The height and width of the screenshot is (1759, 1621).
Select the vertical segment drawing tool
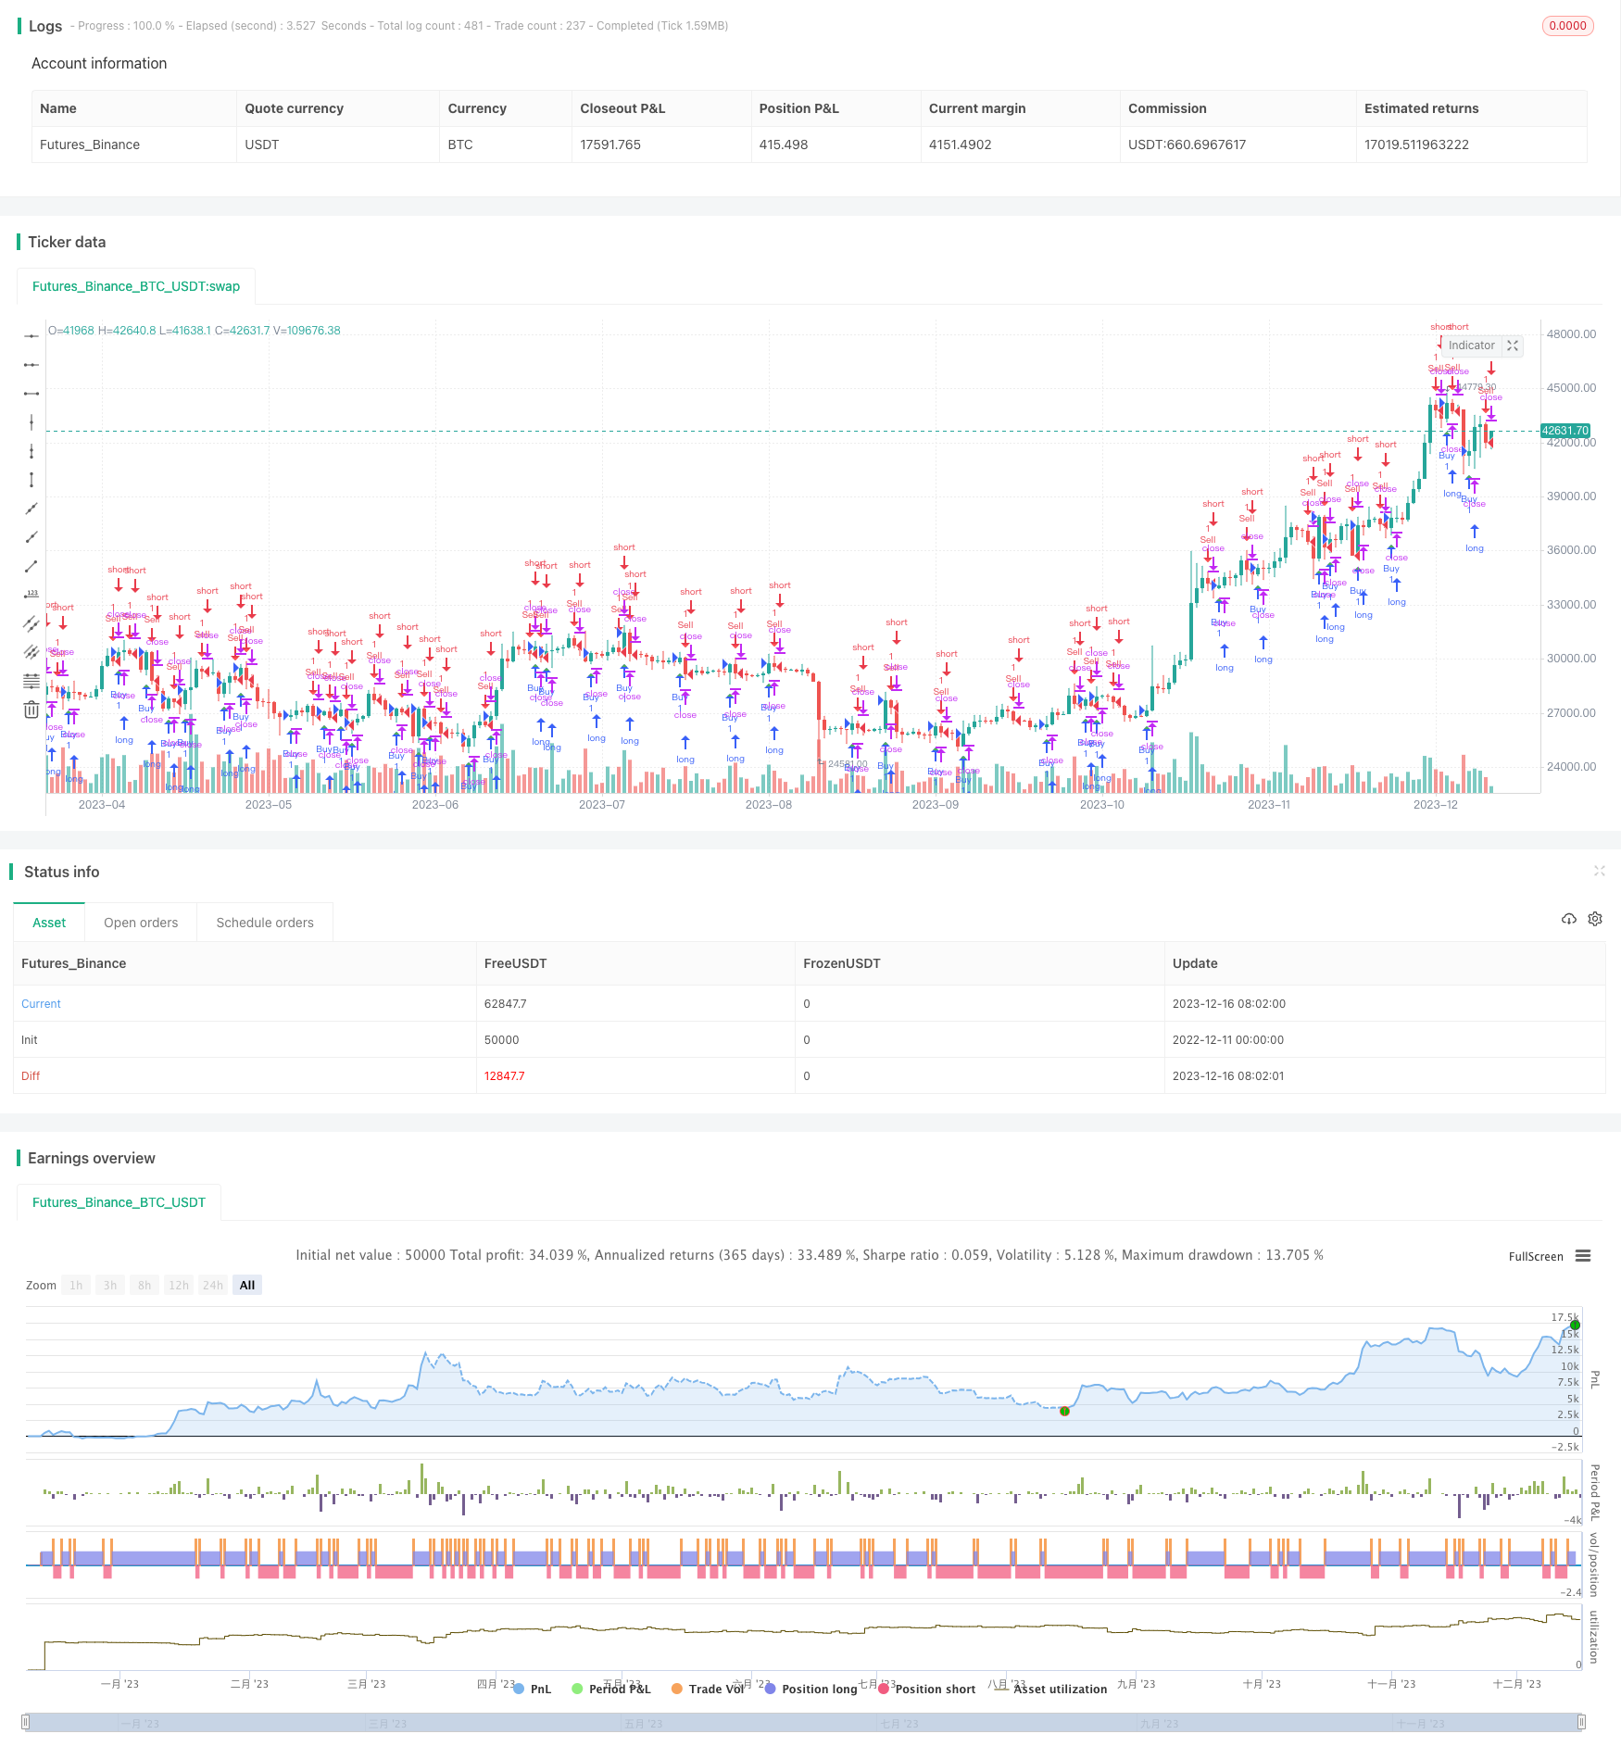31,480
